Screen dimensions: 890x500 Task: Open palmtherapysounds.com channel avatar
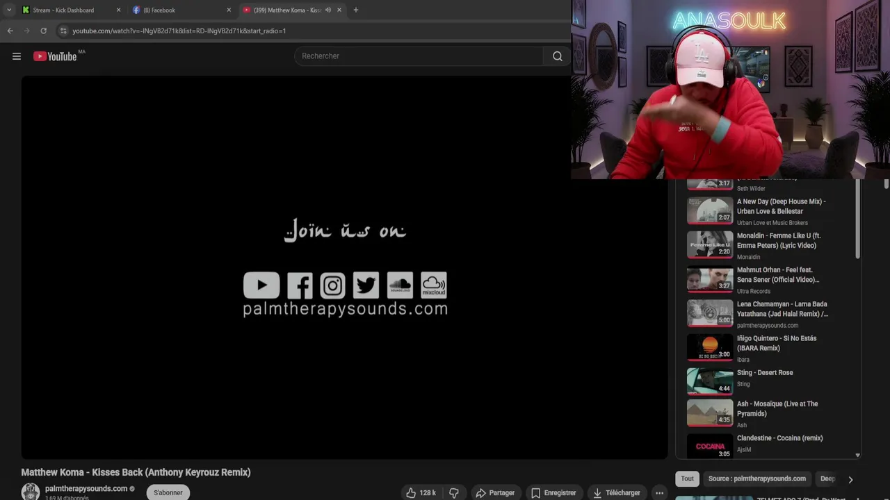tap(31, 492)
